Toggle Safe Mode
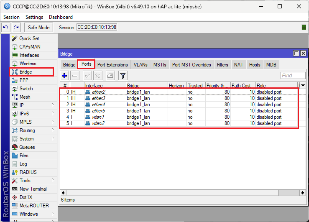The image size is (309, 222). [x=38, y=27]
